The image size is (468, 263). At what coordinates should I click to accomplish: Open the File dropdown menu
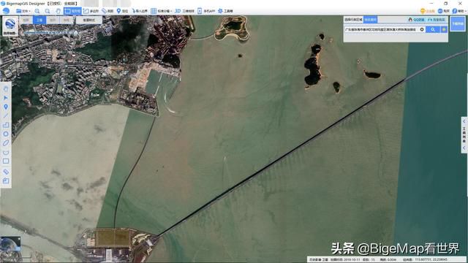point(23,11)
